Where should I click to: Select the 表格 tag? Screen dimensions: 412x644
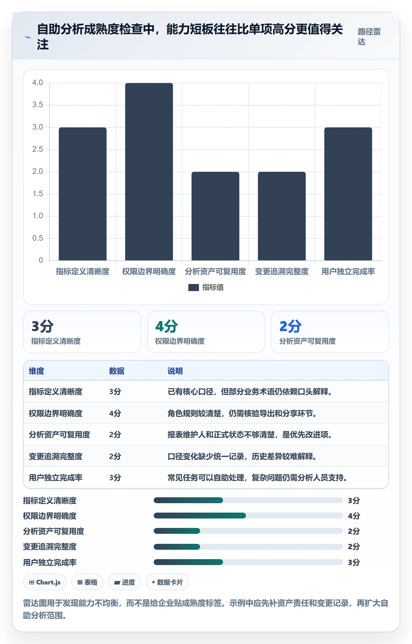point(87,582)
